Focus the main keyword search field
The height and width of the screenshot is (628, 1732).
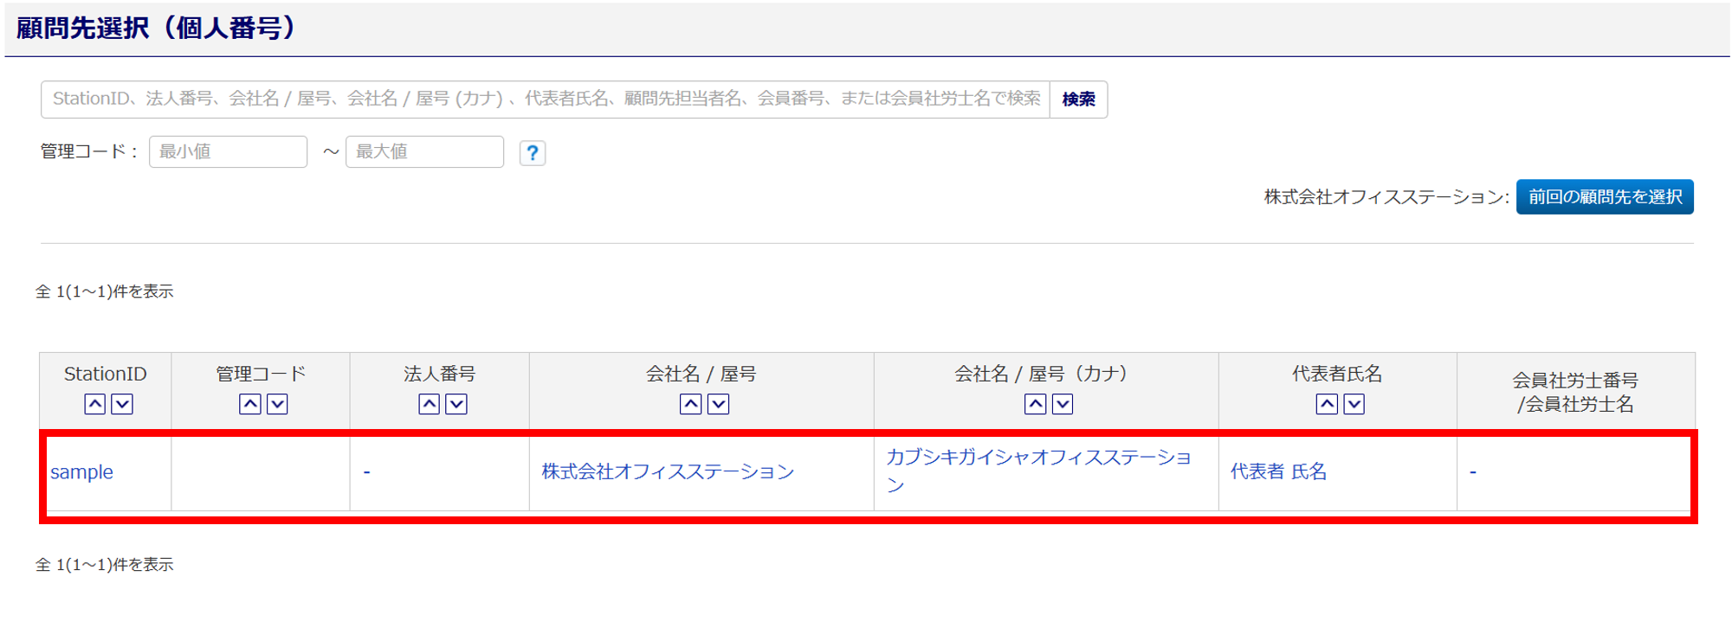[x=546, y=99]
